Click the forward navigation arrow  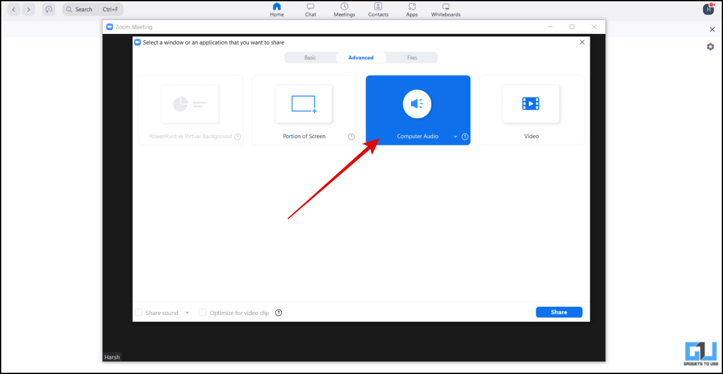pyautogui.click(x=28, y=9)
